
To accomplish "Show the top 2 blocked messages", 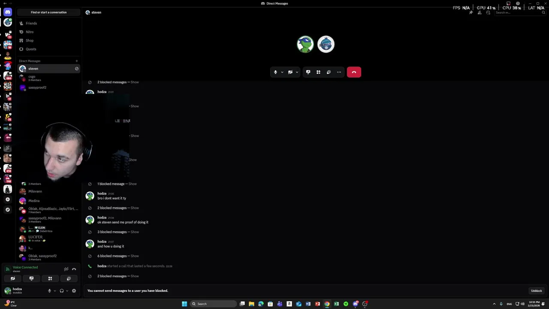I will 135,82.
